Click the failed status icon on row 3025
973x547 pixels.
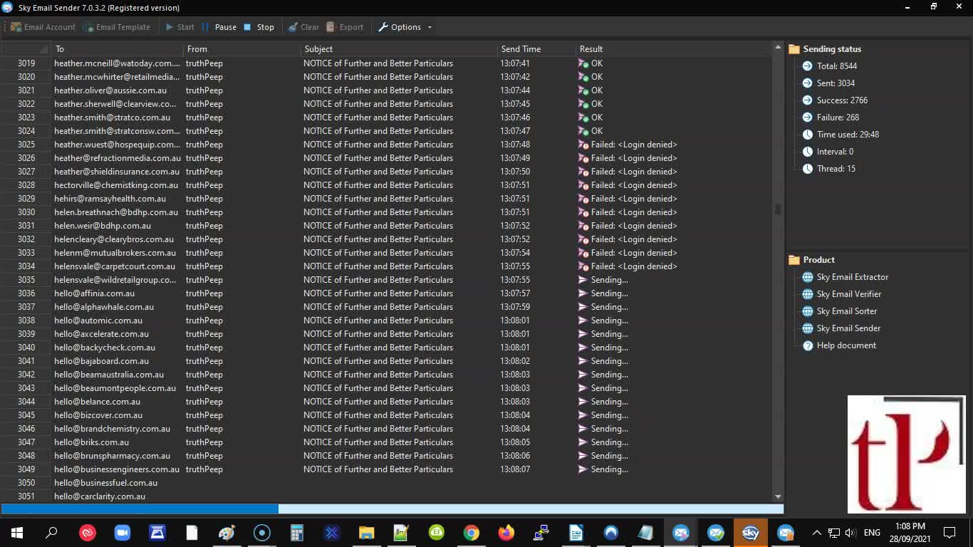click(x=583, y=145)
